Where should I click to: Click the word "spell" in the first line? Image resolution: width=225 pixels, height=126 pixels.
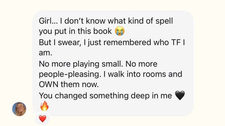[164, 21]
